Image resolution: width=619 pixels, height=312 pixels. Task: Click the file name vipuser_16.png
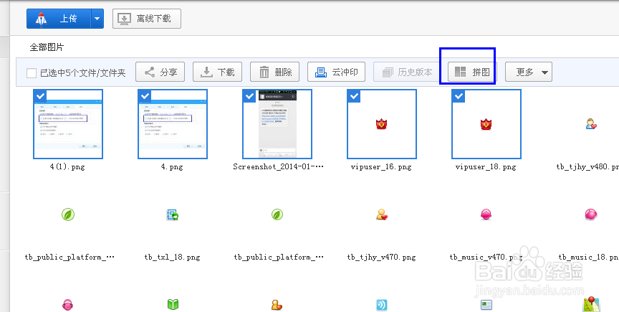(381, 167)
